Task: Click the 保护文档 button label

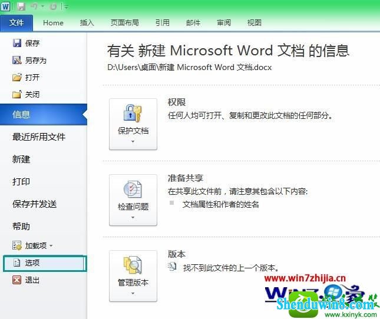Action: coord(133,131)
